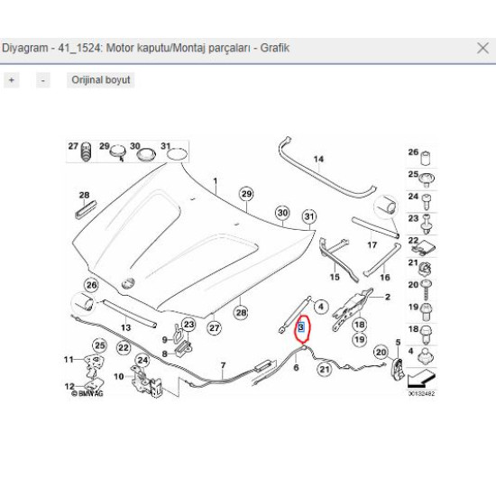Close the diagram dialog with X

(482, 49)
